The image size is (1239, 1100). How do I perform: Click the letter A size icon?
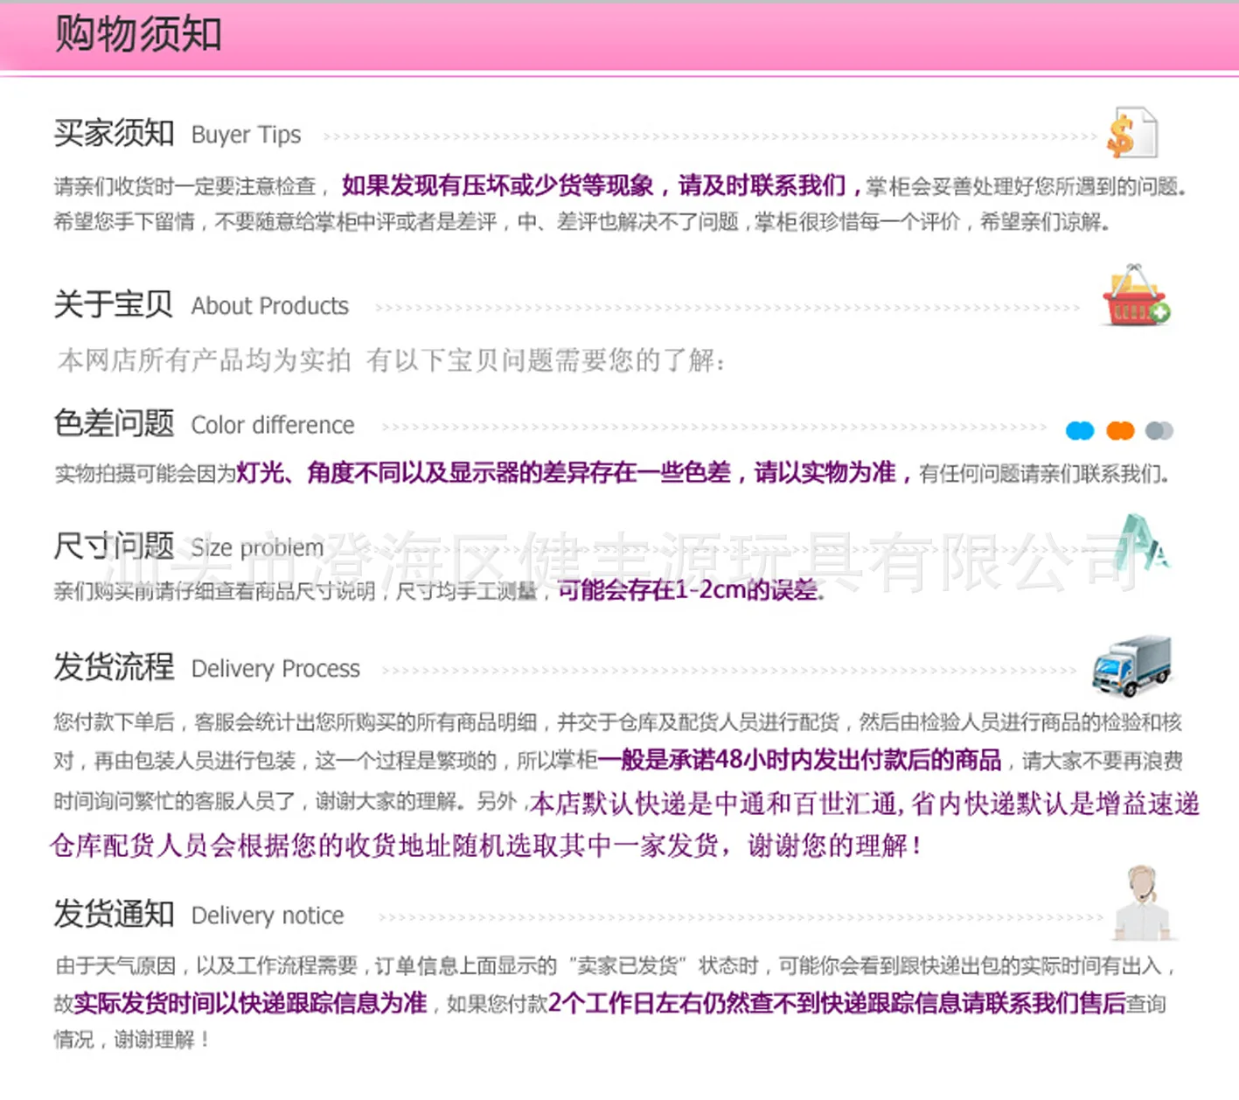(x=1142, y=541)
